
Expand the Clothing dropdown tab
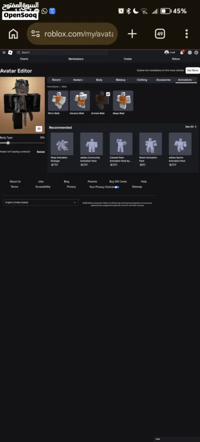pos(143,80)
